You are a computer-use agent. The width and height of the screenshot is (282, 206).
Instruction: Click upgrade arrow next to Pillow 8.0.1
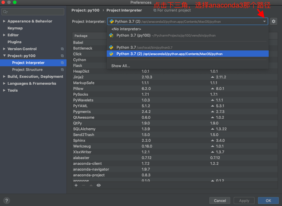click(x=213, y=88)
